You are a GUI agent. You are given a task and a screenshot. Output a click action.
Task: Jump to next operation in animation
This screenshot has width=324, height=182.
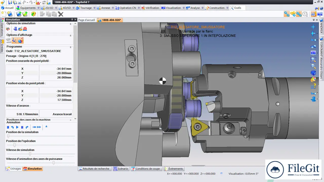point(39,127)
